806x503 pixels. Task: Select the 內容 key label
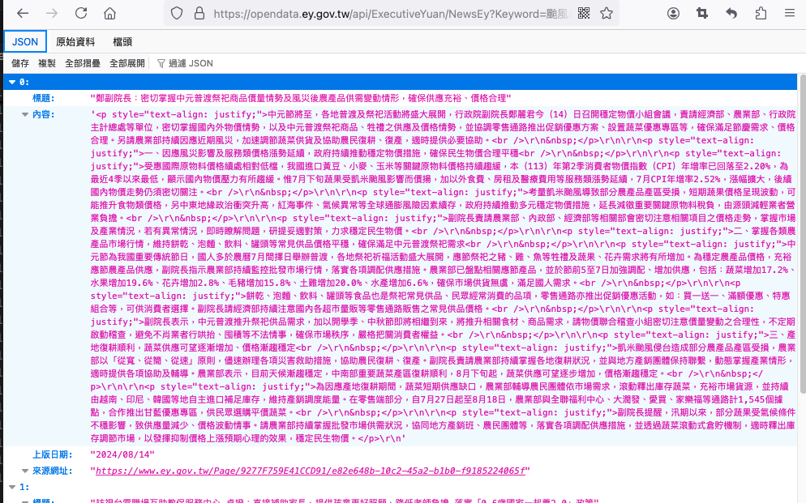coord(44,114)
